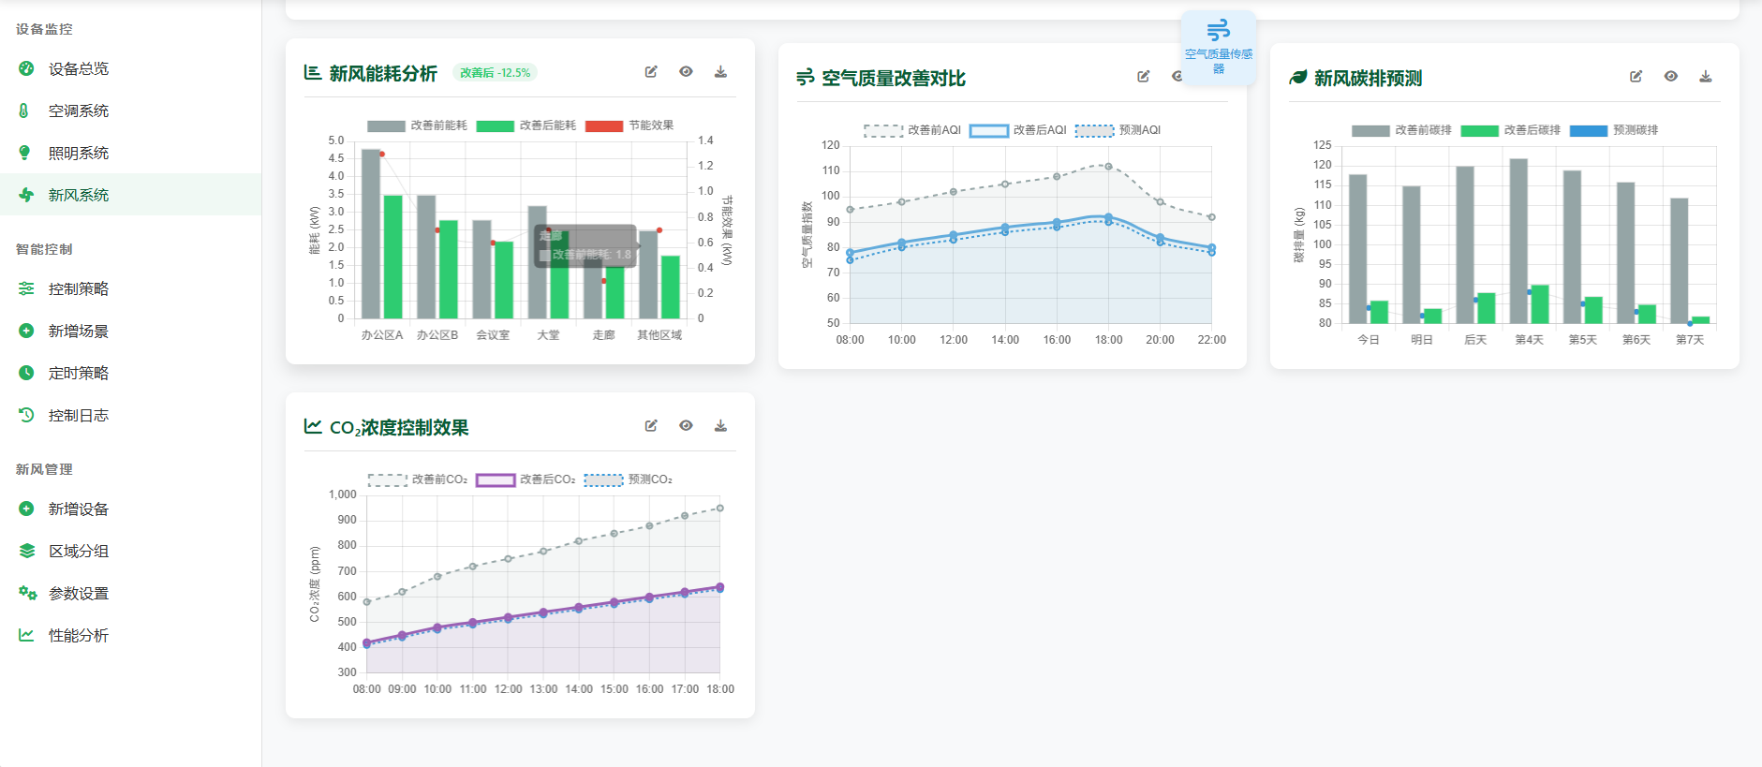Viewport: 1762px width, 767px height.
Task: Open 控制日志 page
Action: tap(79, 415)
